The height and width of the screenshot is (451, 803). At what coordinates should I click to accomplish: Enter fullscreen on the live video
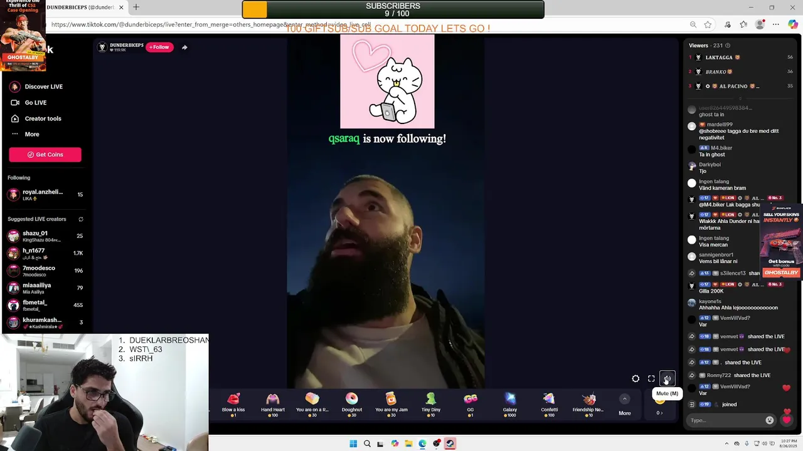pos(651,378)
